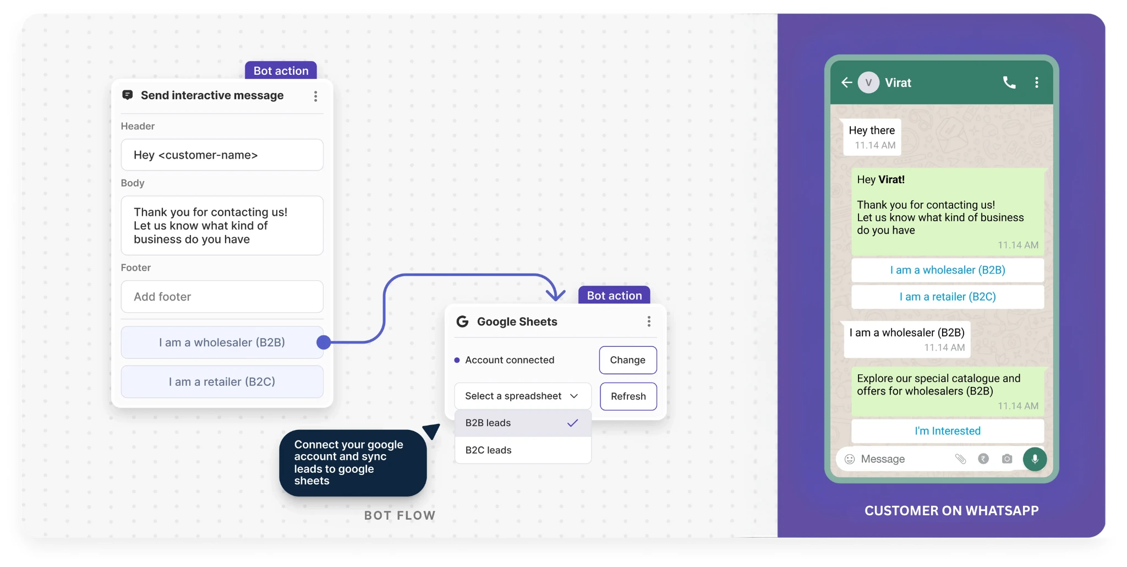The height and width of the screenshot is (567, 1127).
Task: Click the Change account button
Action: tap(627, 360)
